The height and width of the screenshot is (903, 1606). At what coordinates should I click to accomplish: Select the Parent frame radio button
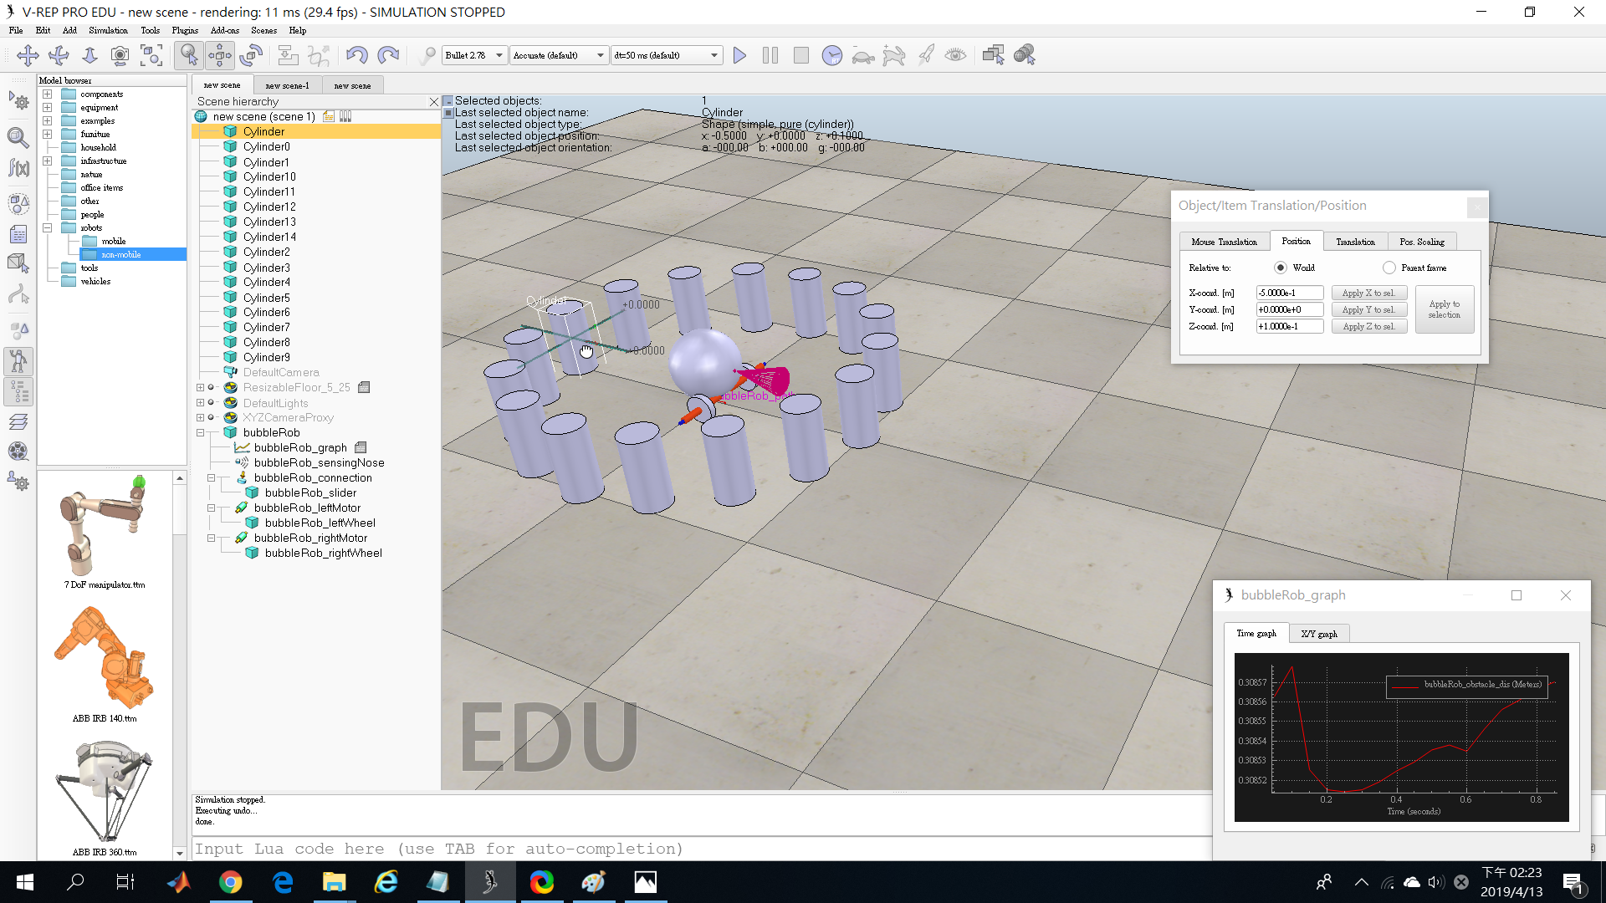tap(1389, 268)
